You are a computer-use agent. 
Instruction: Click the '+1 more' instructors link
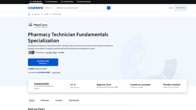click(61, 53)
